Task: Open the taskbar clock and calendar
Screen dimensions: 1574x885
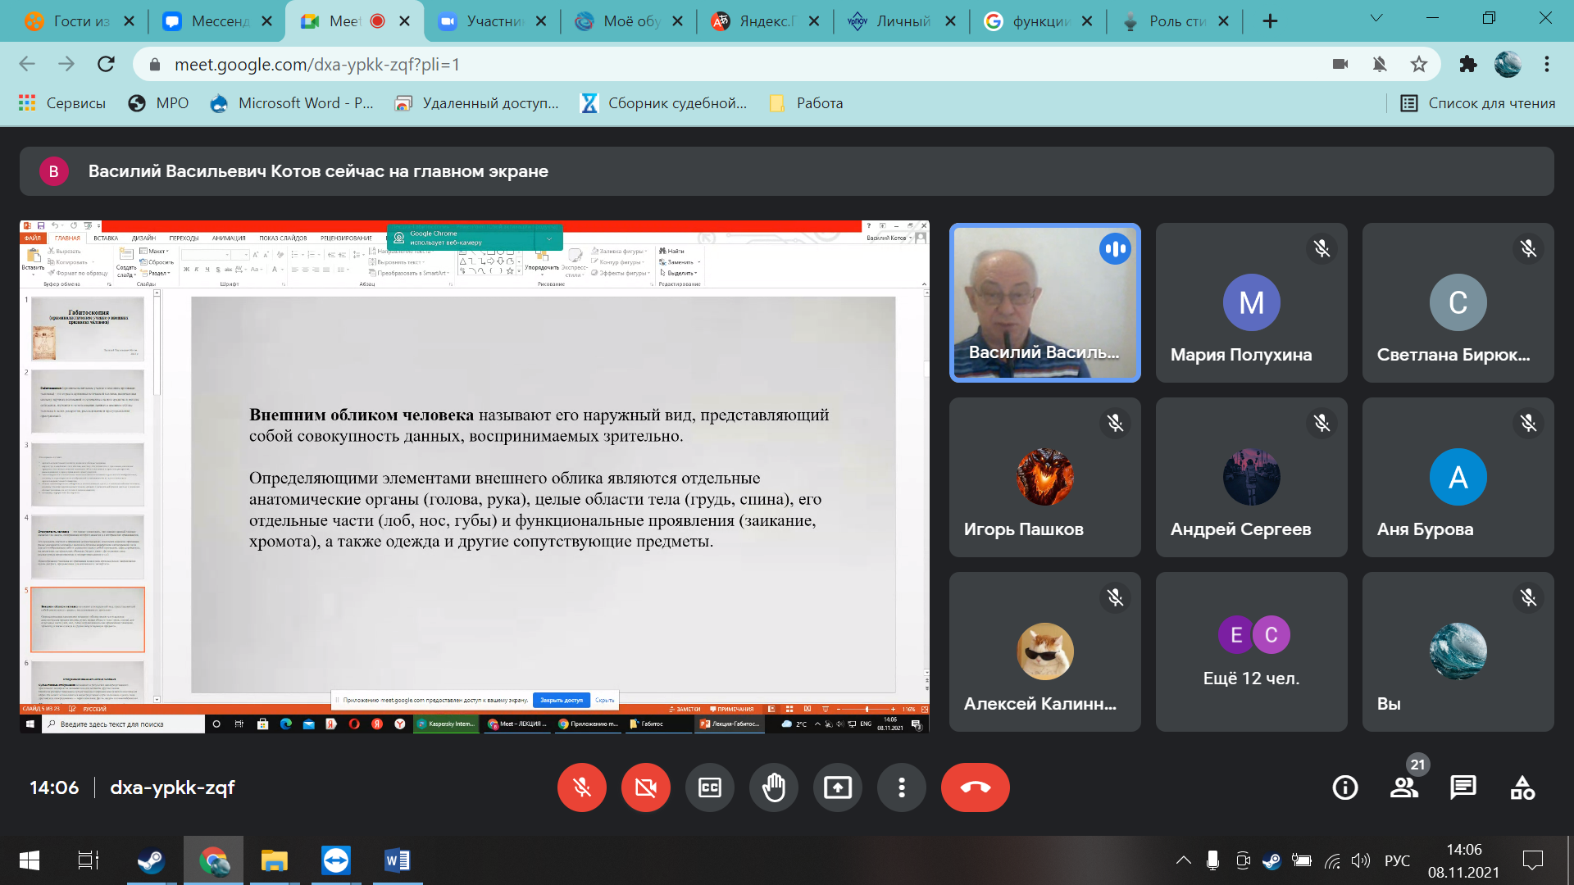Action: coord(1463,860)
